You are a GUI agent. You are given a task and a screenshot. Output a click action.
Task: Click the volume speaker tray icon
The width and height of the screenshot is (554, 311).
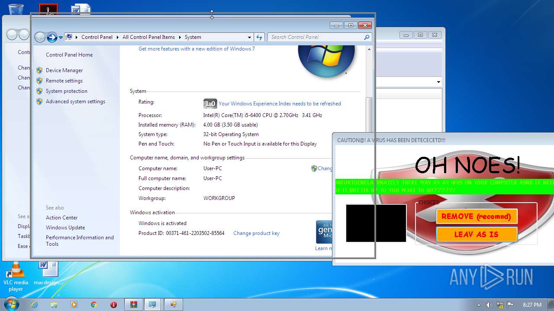[x=489, y=305]
